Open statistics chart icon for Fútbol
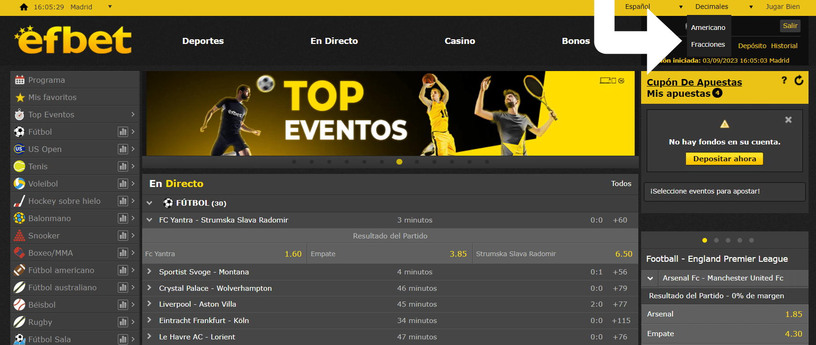816x345 pixels. point(123,132)
